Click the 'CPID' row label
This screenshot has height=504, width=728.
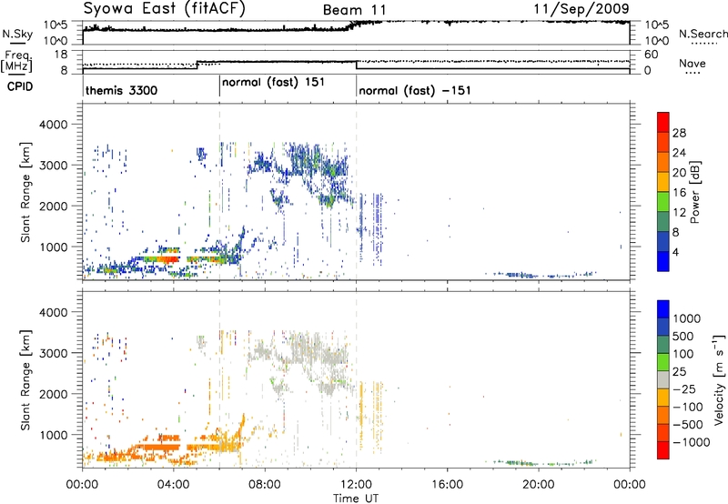pyautogui.click(x=20, y=86)
